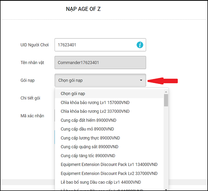The width and height of the screenshot is (208, 191).
Task: Click the Tên nhân vật field
Action: 100,63
